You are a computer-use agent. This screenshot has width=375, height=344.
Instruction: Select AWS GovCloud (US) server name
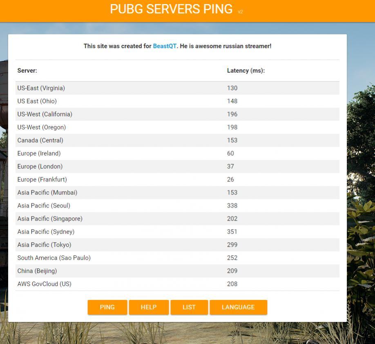click(x=45, y=284)
